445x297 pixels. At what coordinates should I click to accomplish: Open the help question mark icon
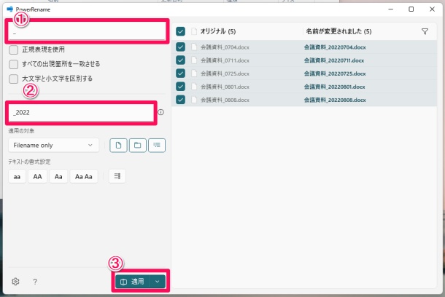click(35, 282)
